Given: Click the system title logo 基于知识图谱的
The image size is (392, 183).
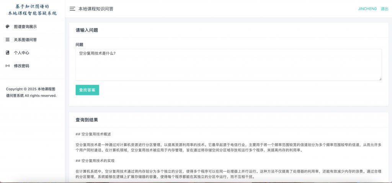Looking at the screenshot, I should [32, 6].
